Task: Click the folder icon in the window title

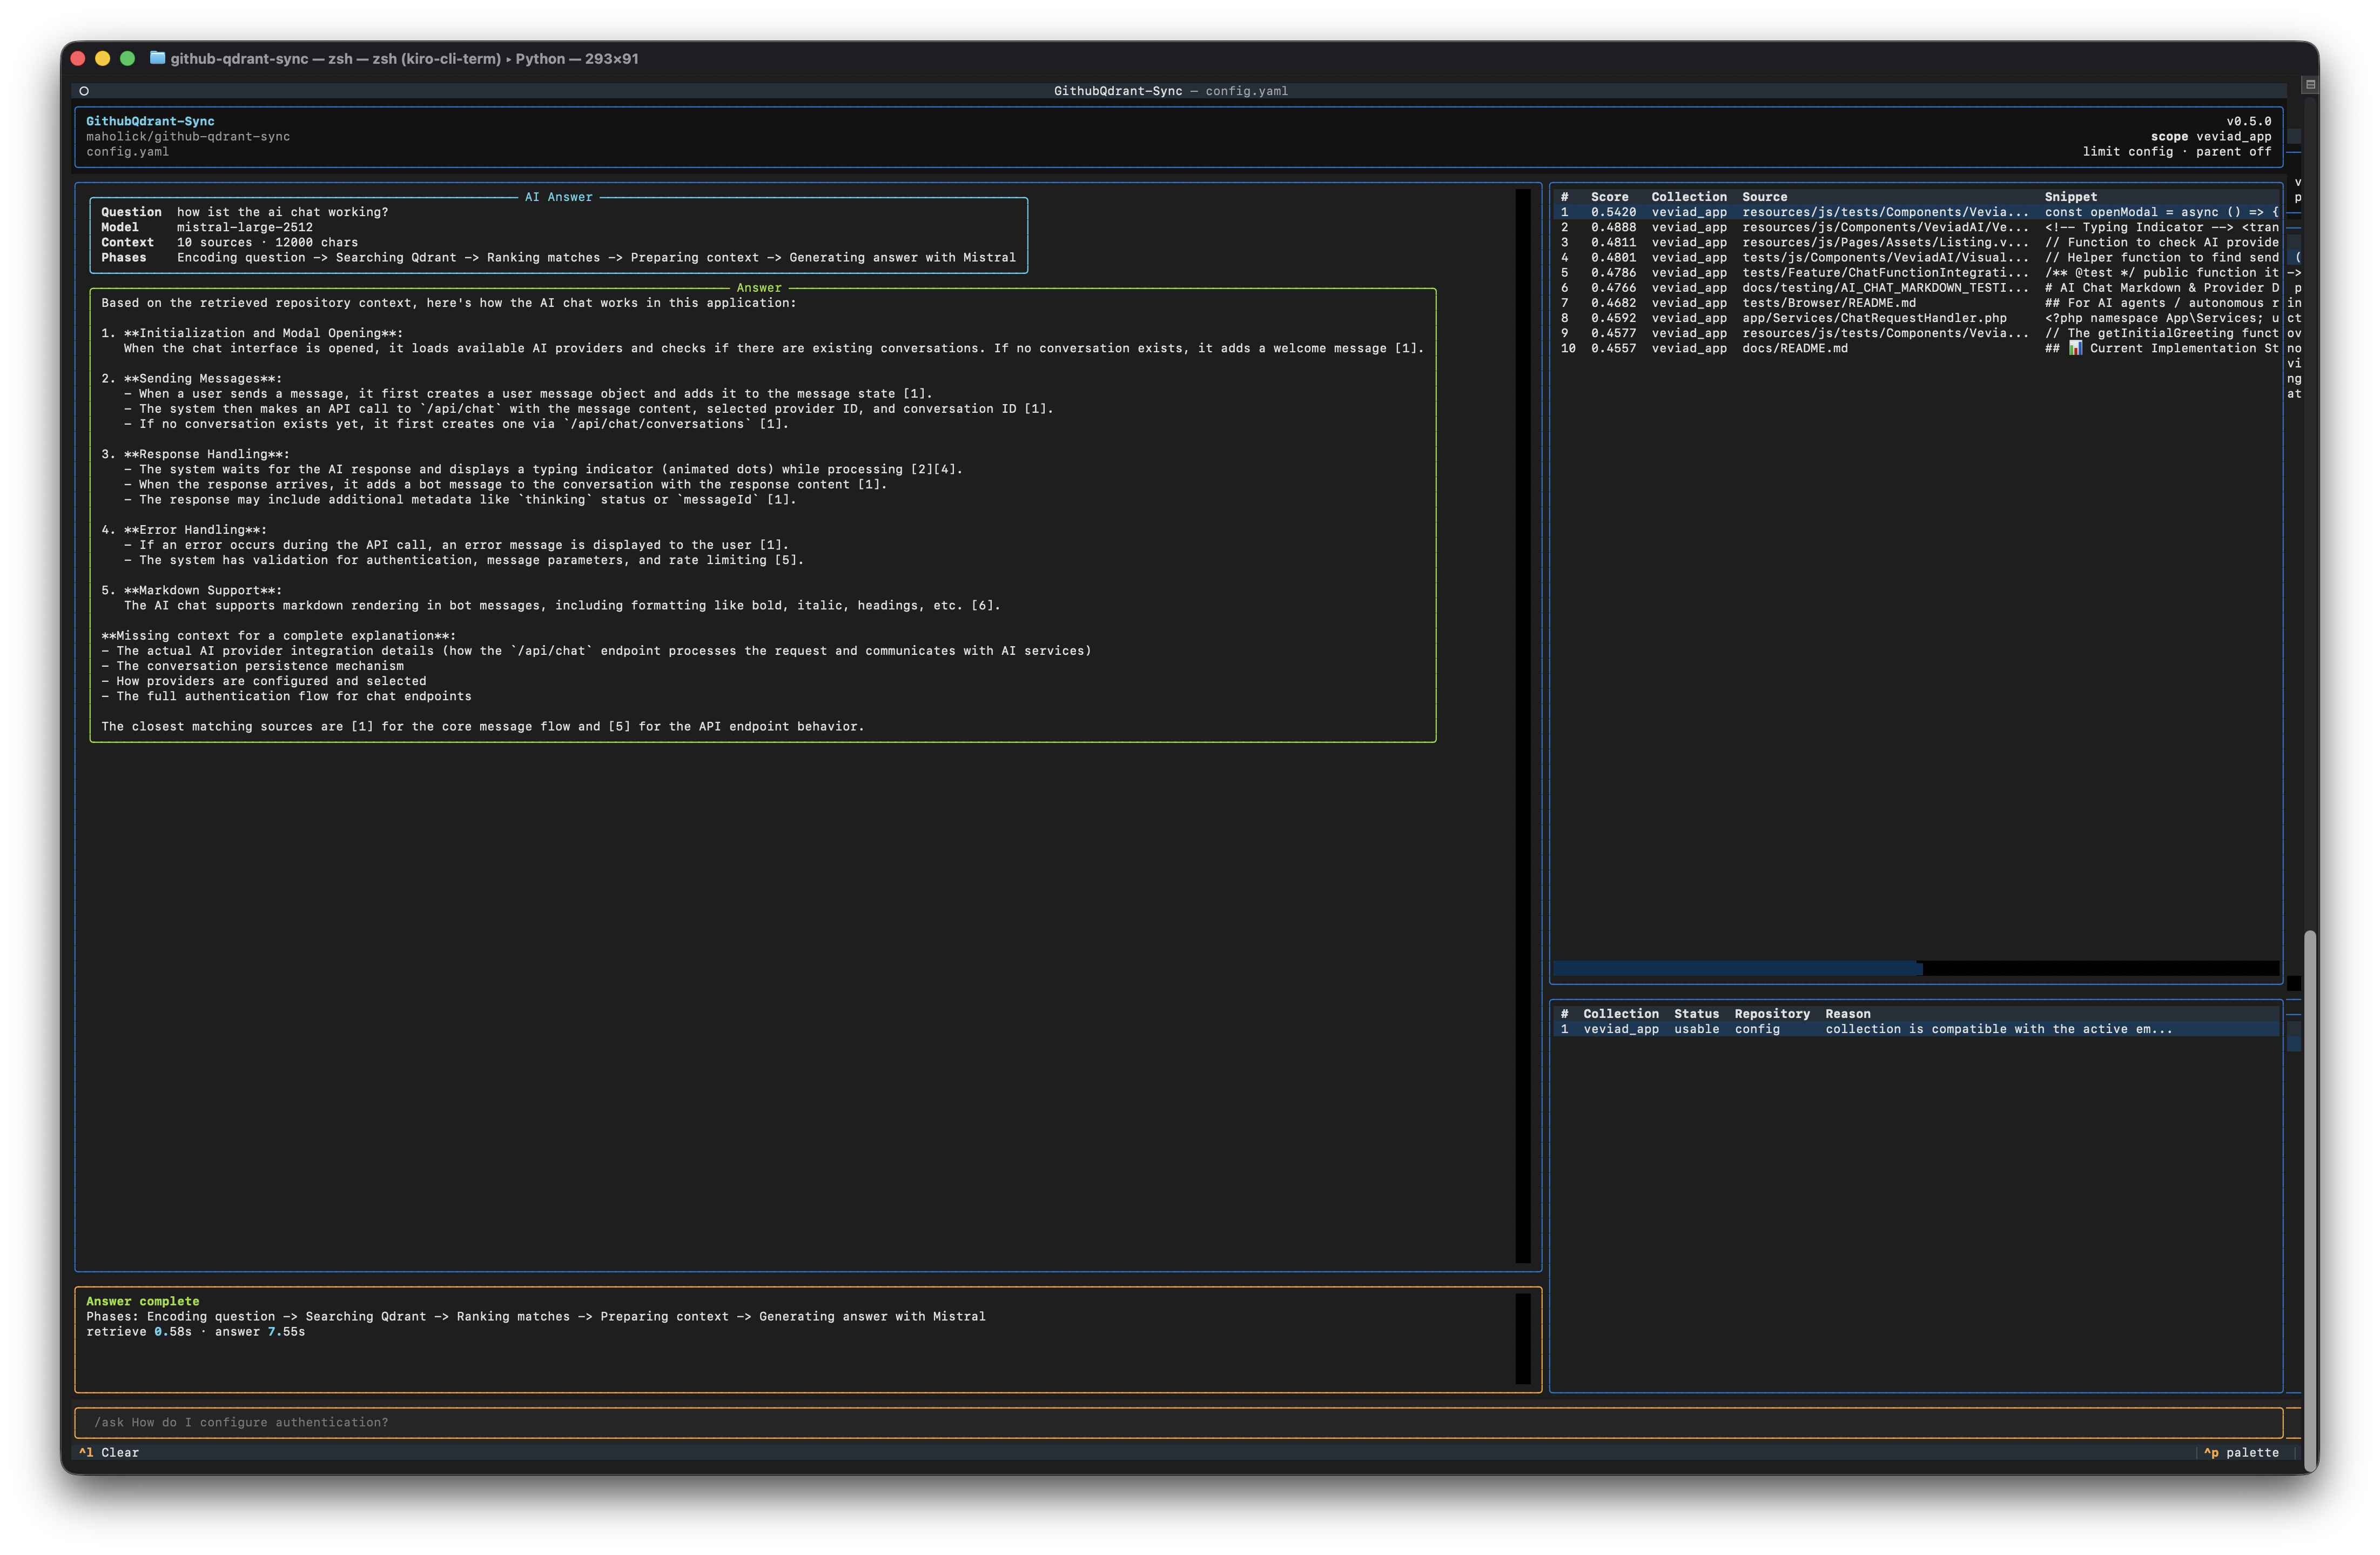Action: click(157, 58)
